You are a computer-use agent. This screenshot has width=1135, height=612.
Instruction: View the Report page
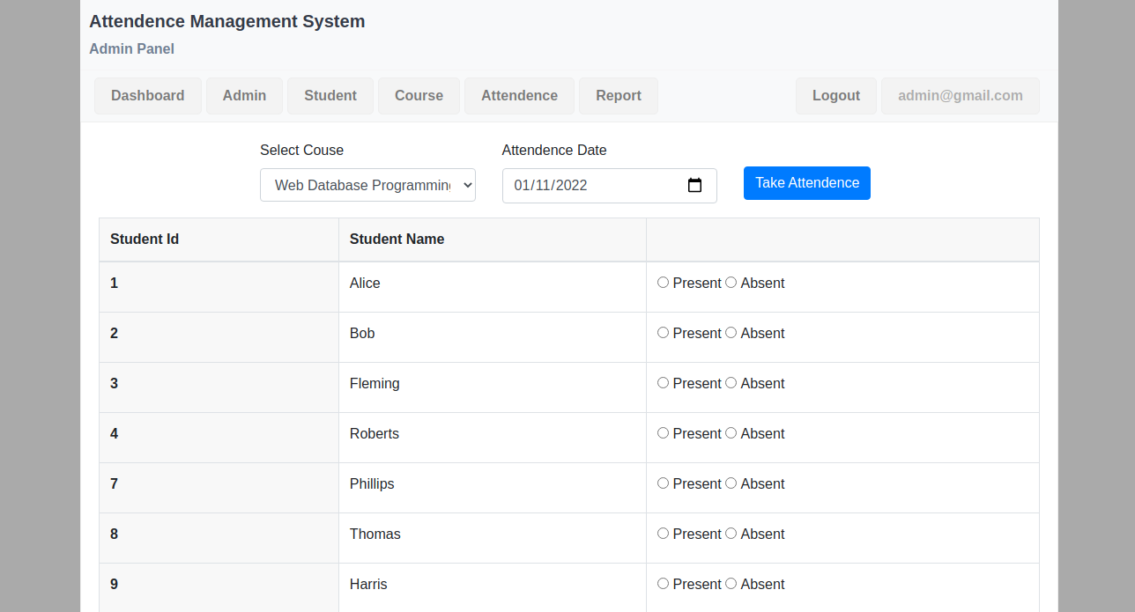tap(618, 96)
